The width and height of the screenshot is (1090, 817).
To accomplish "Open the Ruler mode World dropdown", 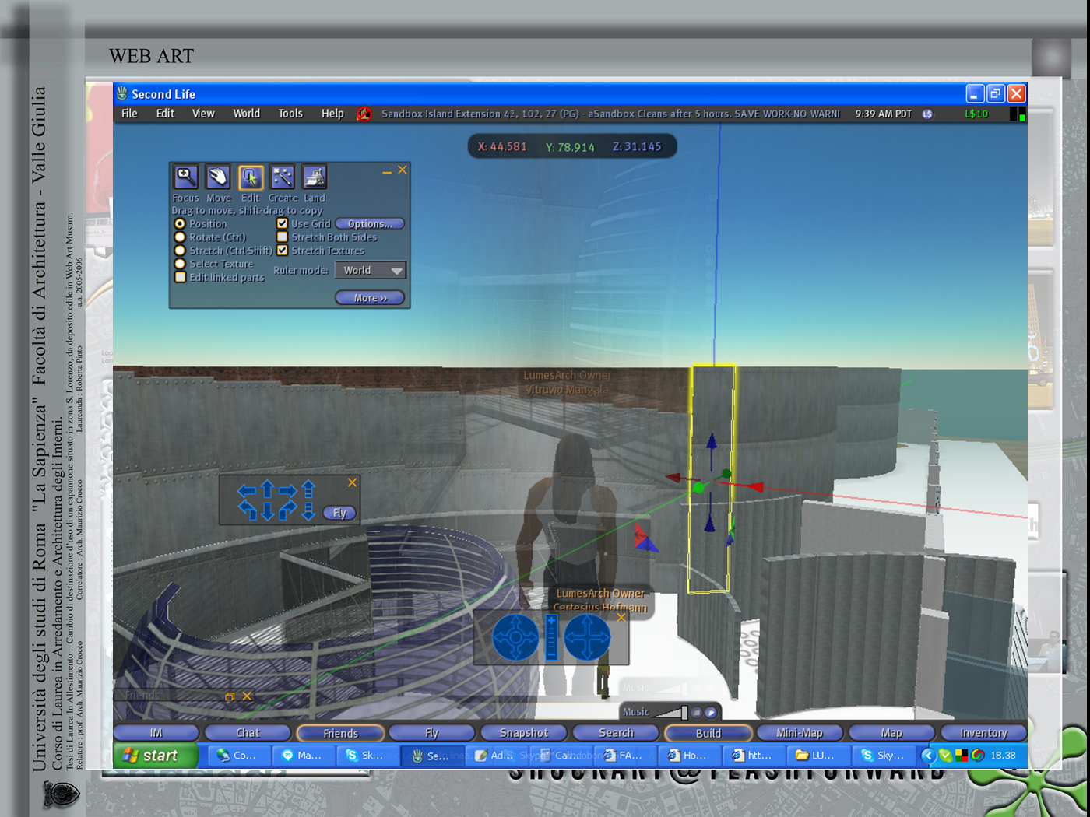I will coord(371,271).
